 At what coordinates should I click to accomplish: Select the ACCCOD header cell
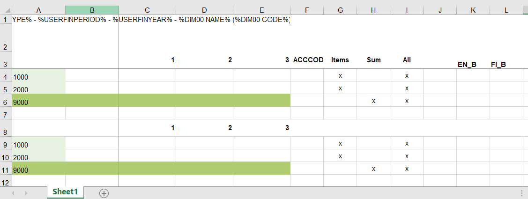click(307, 60)
